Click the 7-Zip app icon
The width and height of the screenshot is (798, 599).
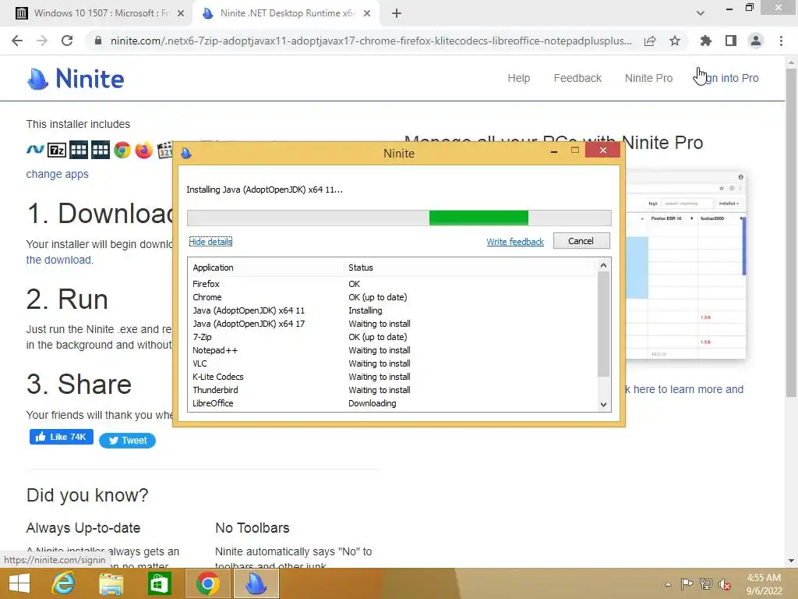tap(56, 151)
